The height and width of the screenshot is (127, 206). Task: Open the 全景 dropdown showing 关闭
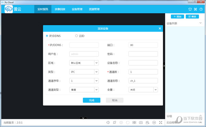click(143, 90)
